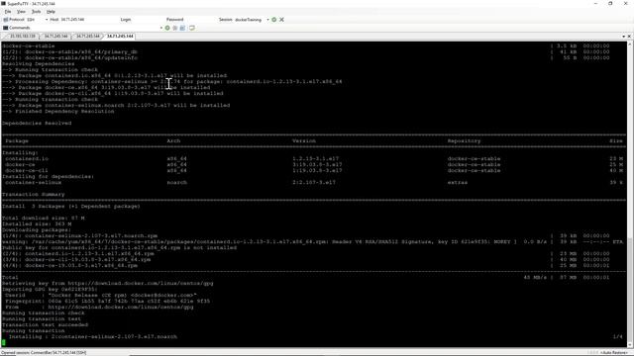This screenshot has height=356, width=634.
Task: Click the monitor icon in Commands bar
Action: coord(191,28)
